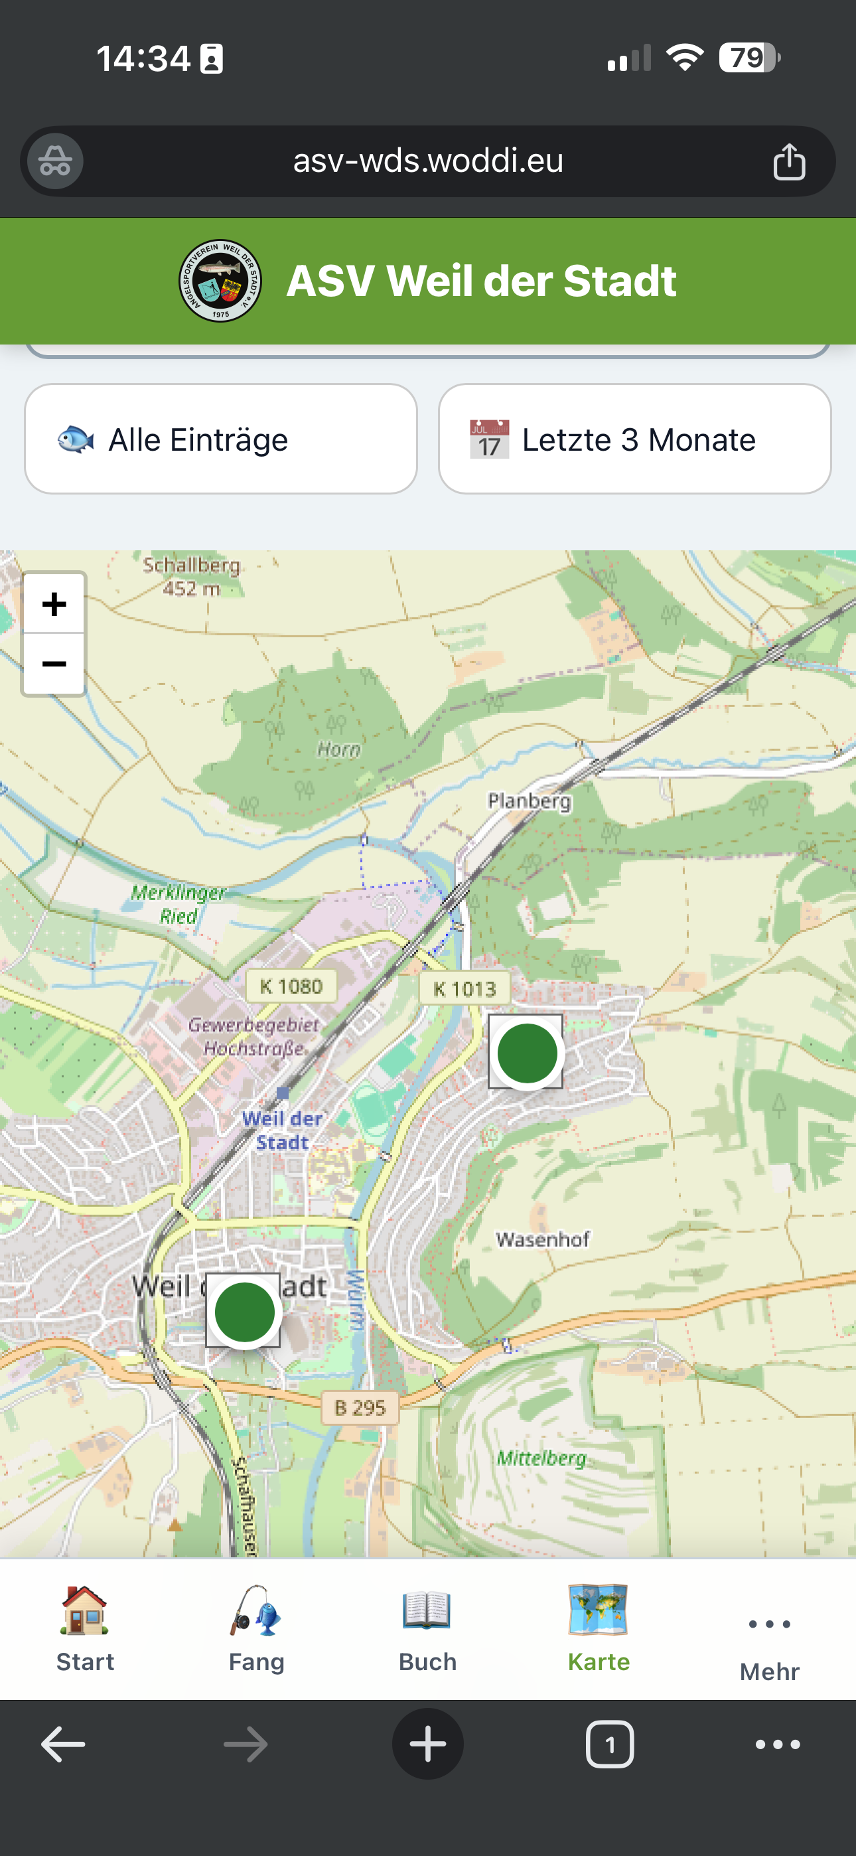Select green marker in Weil der Stadt center
Image resolution: width=856 pixels, height=1856 pixels.
[x=244, y=1311]
